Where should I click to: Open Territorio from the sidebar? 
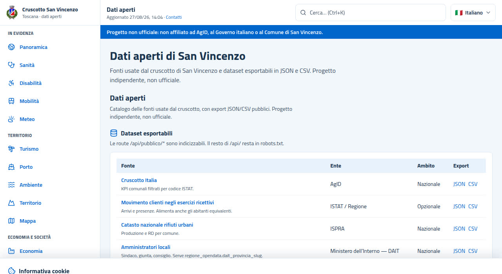30,203
